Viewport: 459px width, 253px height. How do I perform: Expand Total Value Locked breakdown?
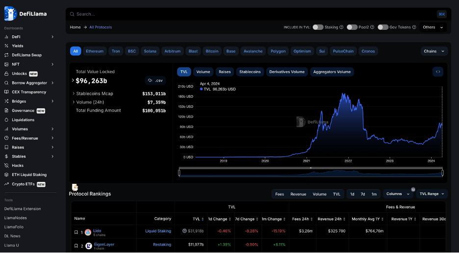coord(73,80)
